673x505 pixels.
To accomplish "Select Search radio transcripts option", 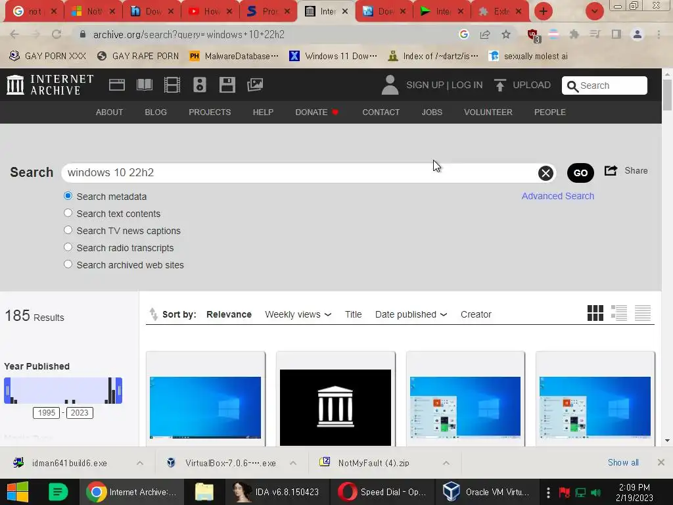I will (68, 247).
